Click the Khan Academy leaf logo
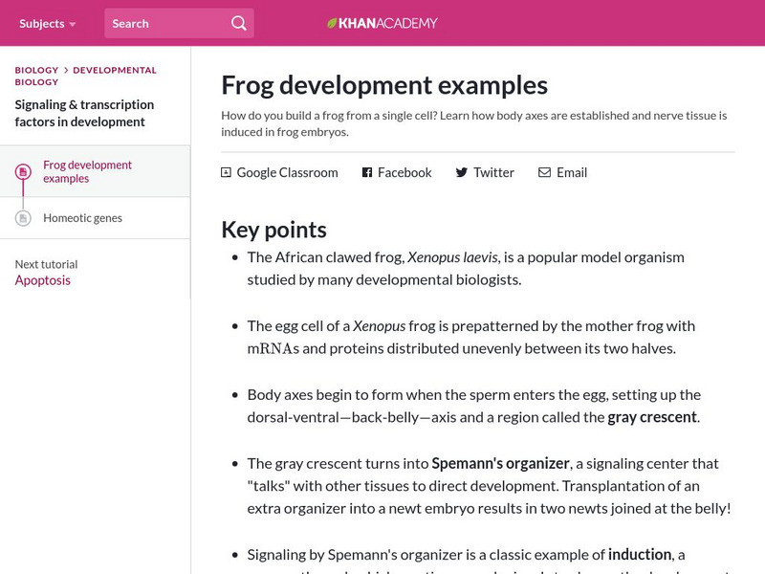 point(332,23)
